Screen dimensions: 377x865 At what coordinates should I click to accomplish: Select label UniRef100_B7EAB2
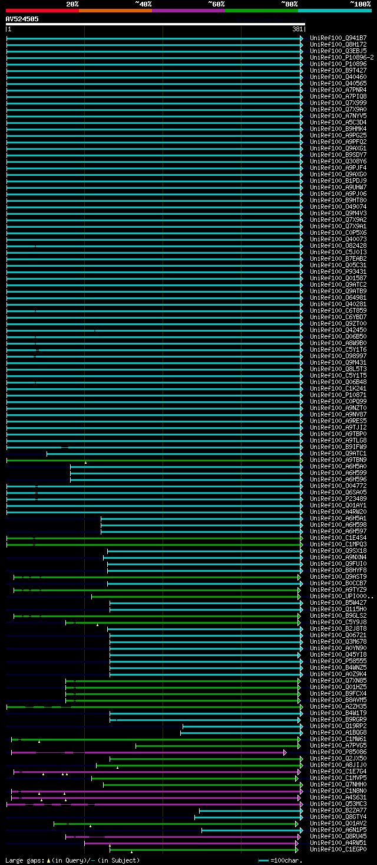click(x=339, y=258)
